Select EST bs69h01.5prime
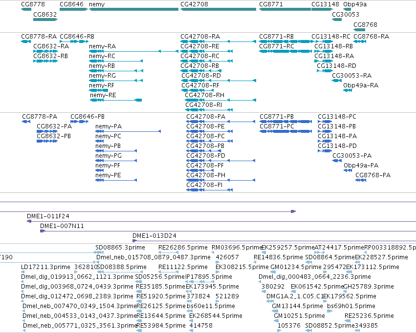 coord(351,306)
